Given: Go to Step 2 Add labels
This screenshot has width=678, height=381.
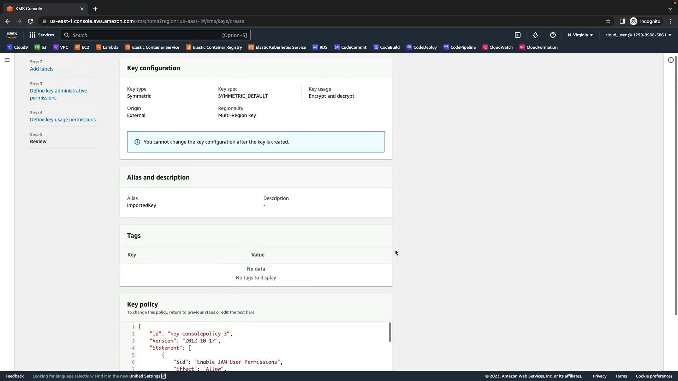Looking at the screenshot, I should click(x=42, y=69).
